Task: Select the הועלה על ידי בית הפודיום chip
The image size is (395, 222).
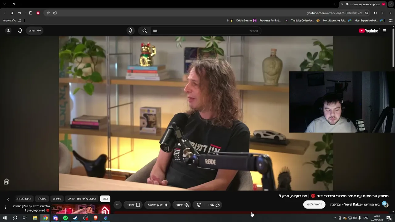Action: click(x=82, y=199)
